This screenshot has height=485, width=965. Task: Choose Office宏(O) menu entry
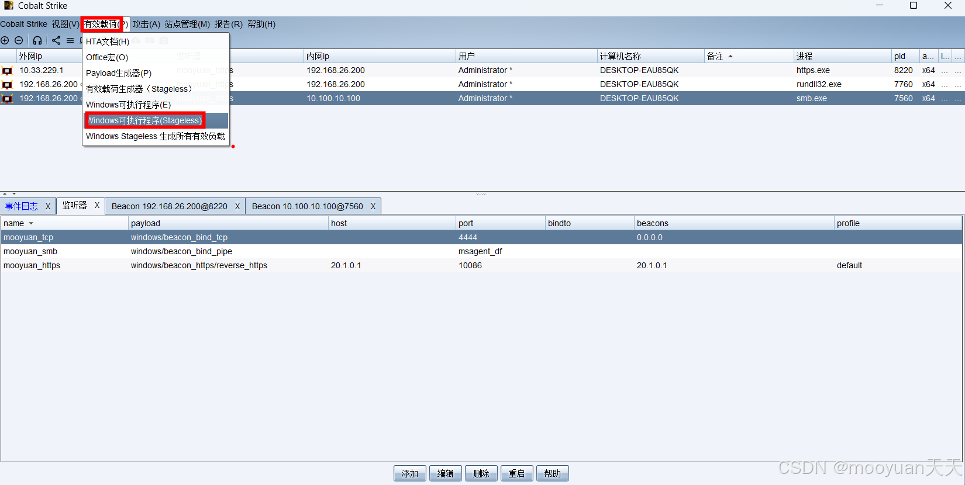156,57
